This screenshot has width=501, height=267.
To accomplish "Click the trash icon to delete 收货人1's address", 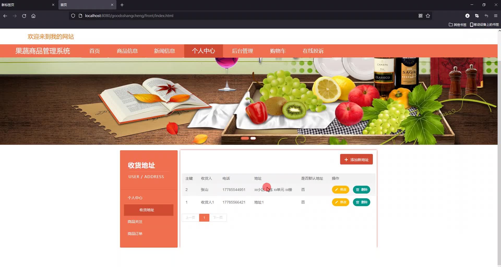I will pos(357,202).
